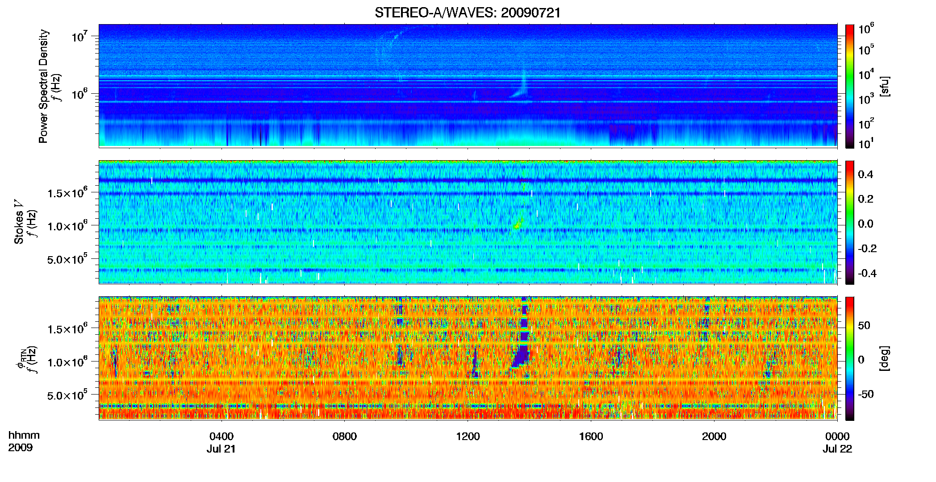Click the 10^7 tick label in top panel
Screen dimensions: 936x482
pyautogui.click(x=79, y=36)
